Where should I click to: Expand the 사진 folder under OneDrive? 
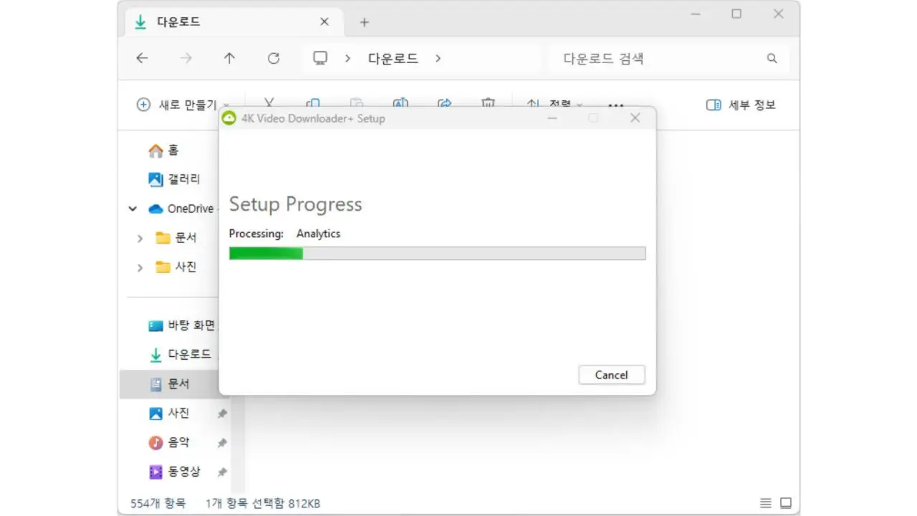point(140,267)
